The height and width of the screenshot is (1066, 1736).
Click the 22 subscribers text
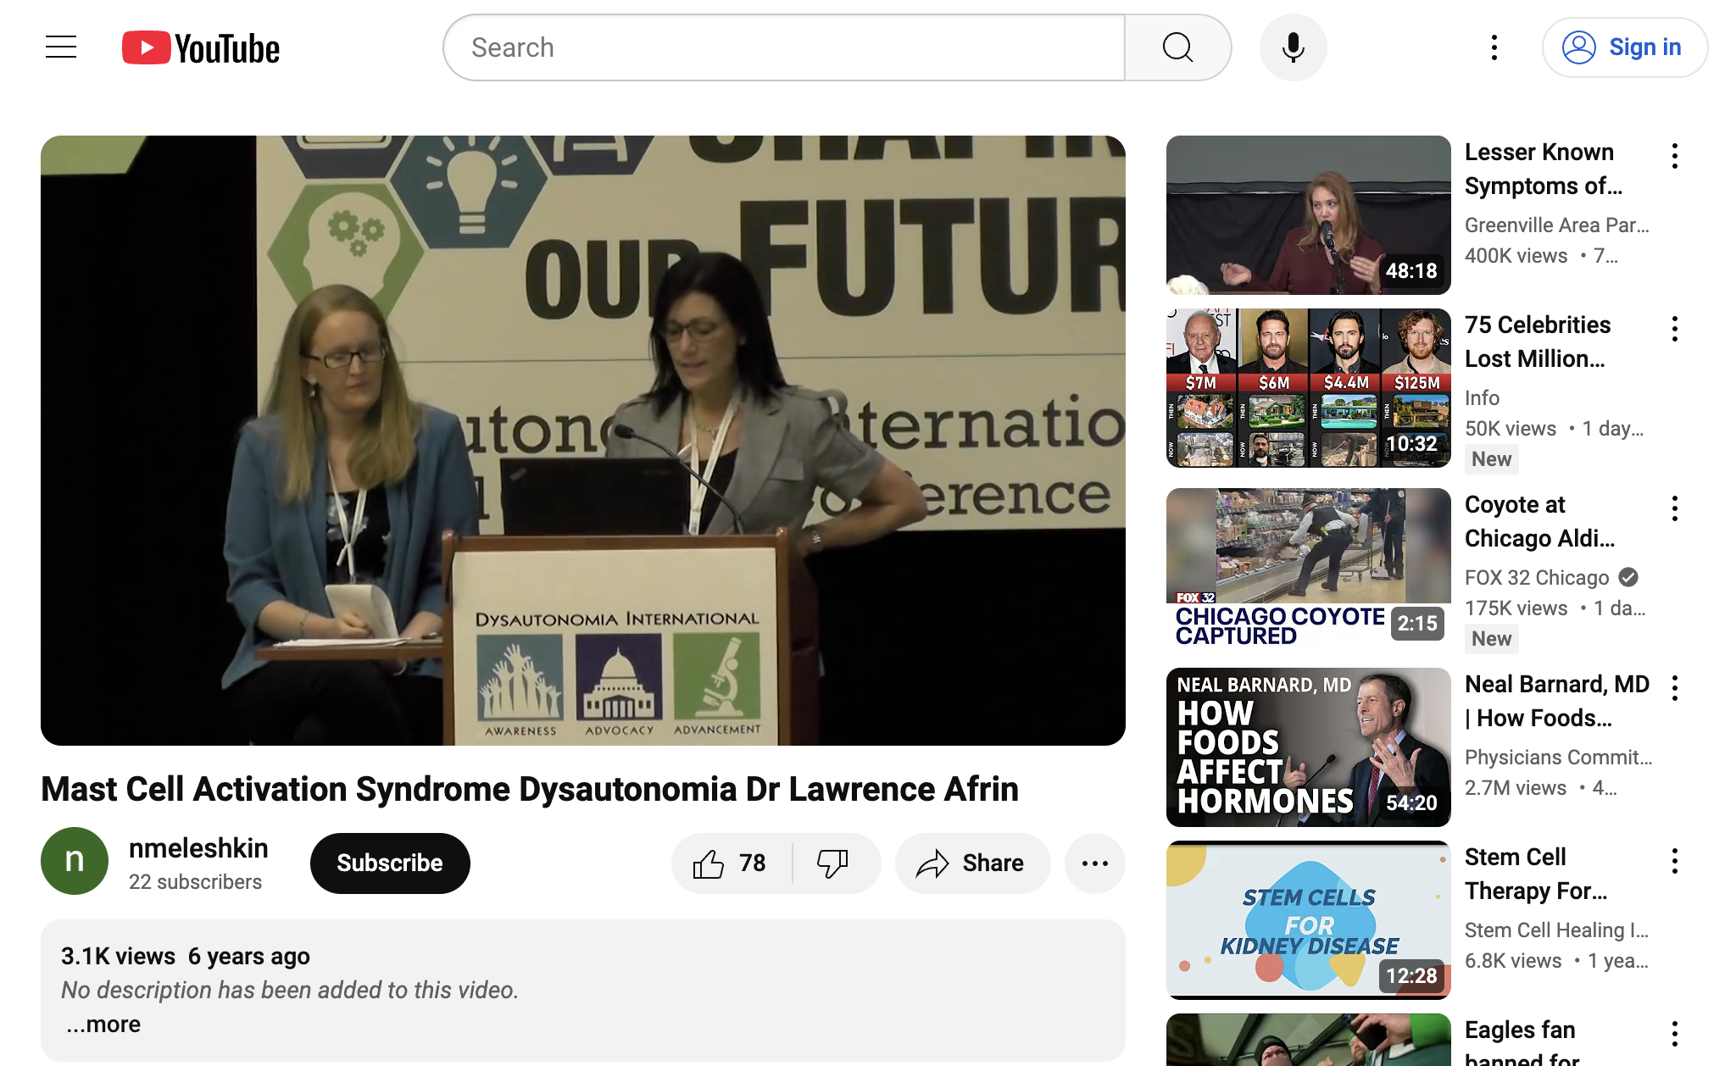pos(195,882)
